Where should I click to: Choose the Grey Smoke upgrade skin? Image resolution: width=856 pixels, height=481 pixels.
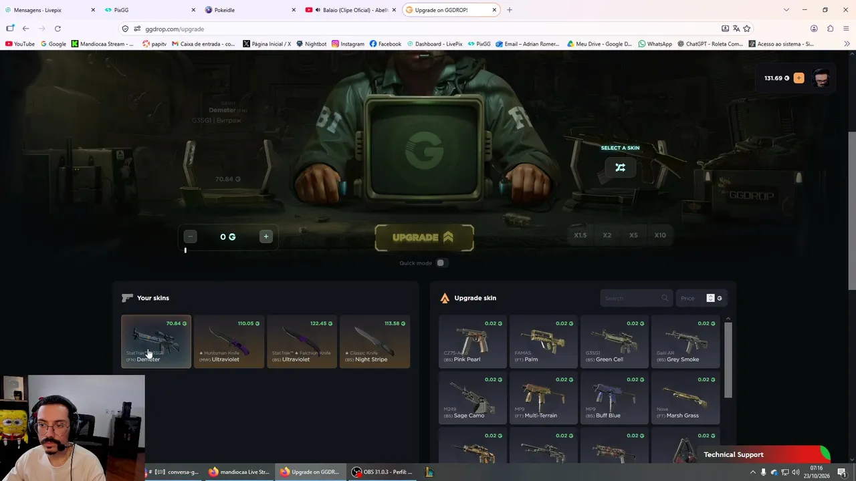[x=685, y=341]
